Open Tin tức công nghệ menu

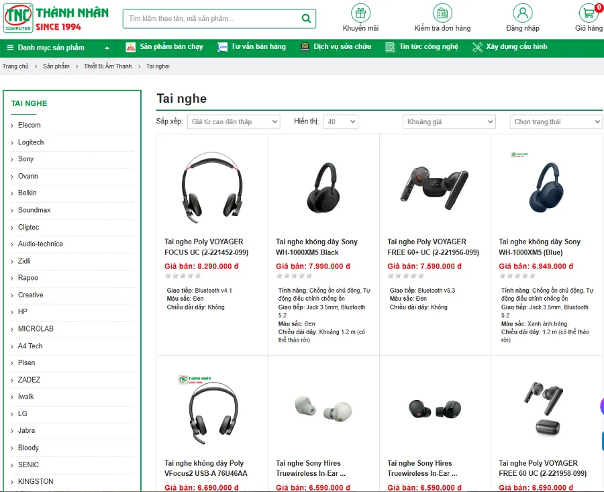(x=429, y=46)
